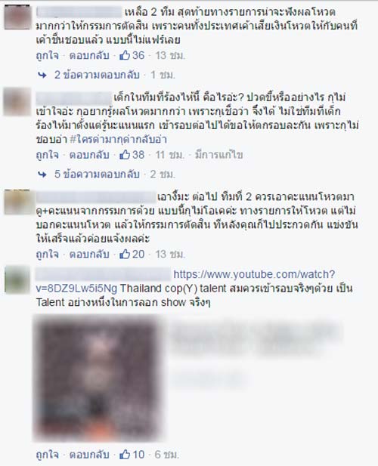
Task: Like the first comment via ถูกใจ
Action: [x=48, y=56]
